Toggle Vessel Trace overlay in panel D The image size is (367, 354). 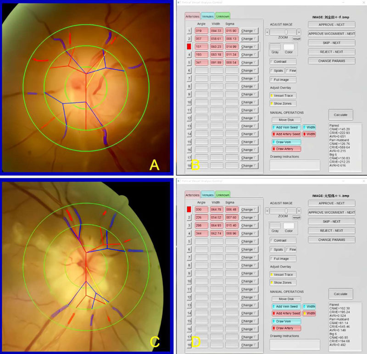[x=283, y=275]
